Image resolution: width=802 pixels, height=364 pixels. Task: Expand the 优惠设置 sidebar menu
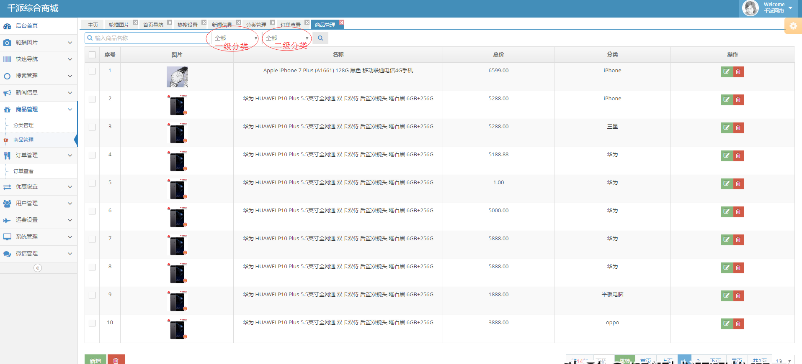(39, 187)
